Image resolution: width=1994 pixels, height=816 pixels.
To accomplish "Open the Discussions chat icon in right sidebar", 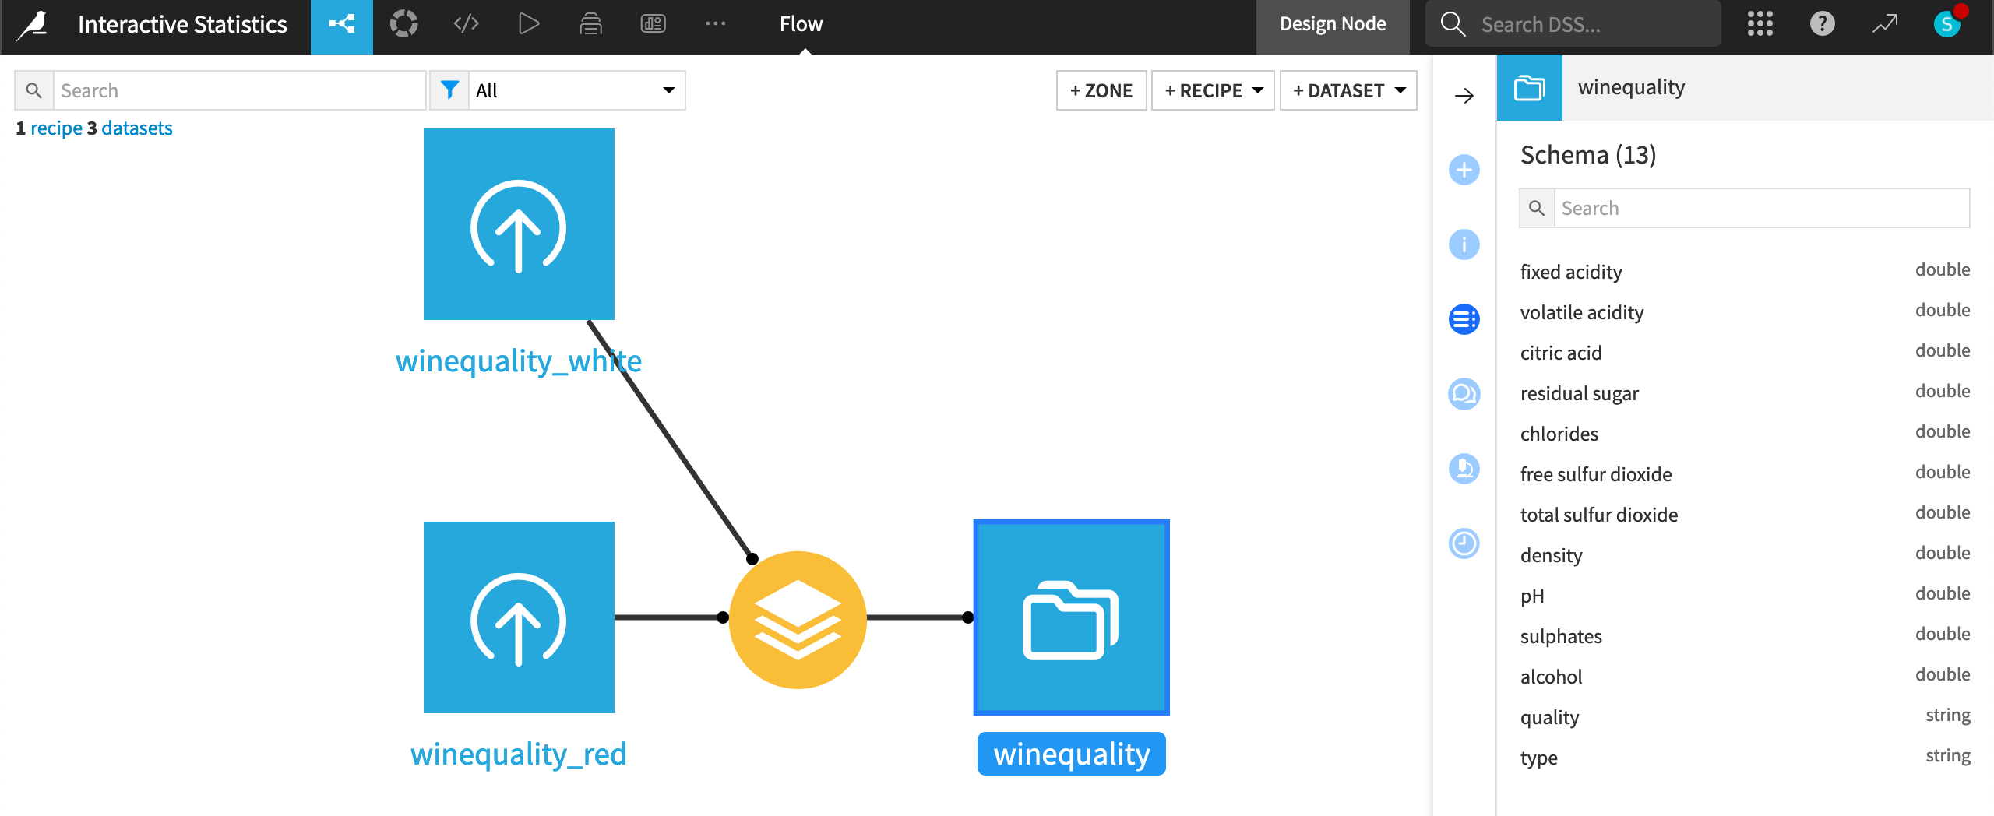I will tap(1464, 394).
